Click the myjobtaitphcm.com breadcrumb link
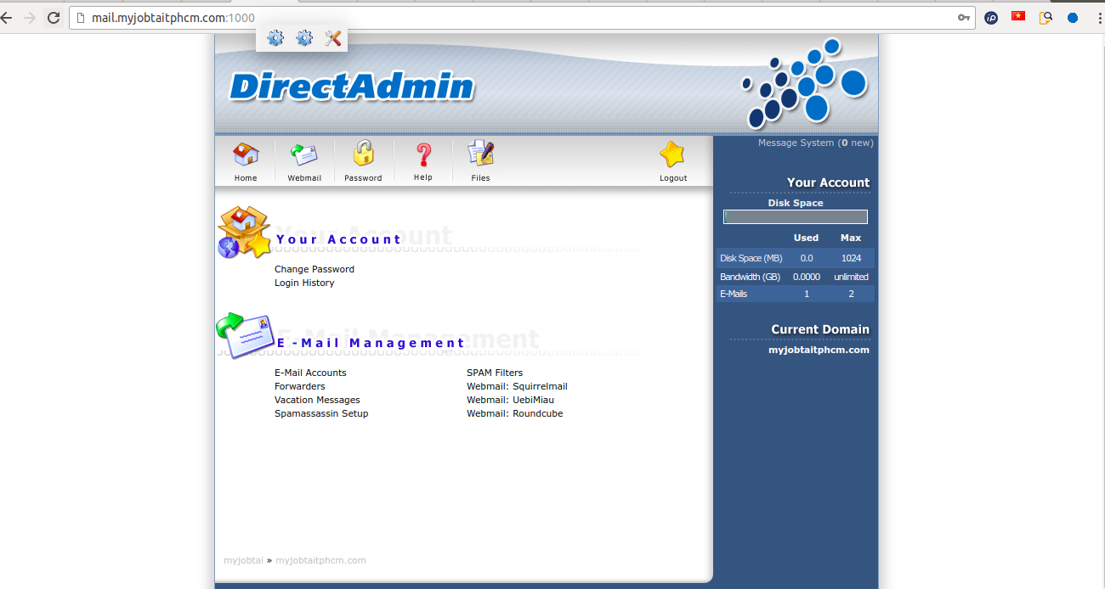Viewport: 1105px width, 589px height. [320, 560]
